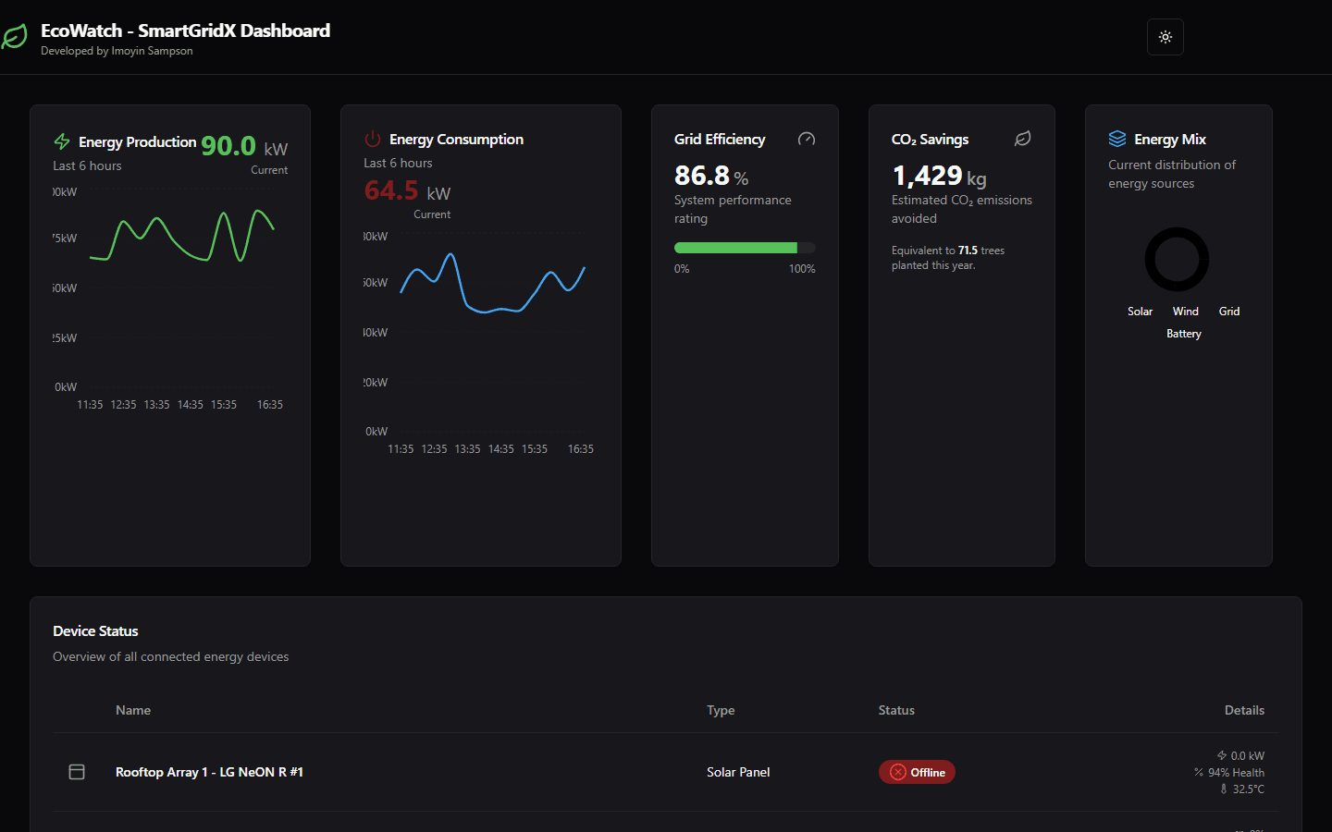Select the Battery legend label
This screenshot has height=832, width=1332.
coord(1183,334)
